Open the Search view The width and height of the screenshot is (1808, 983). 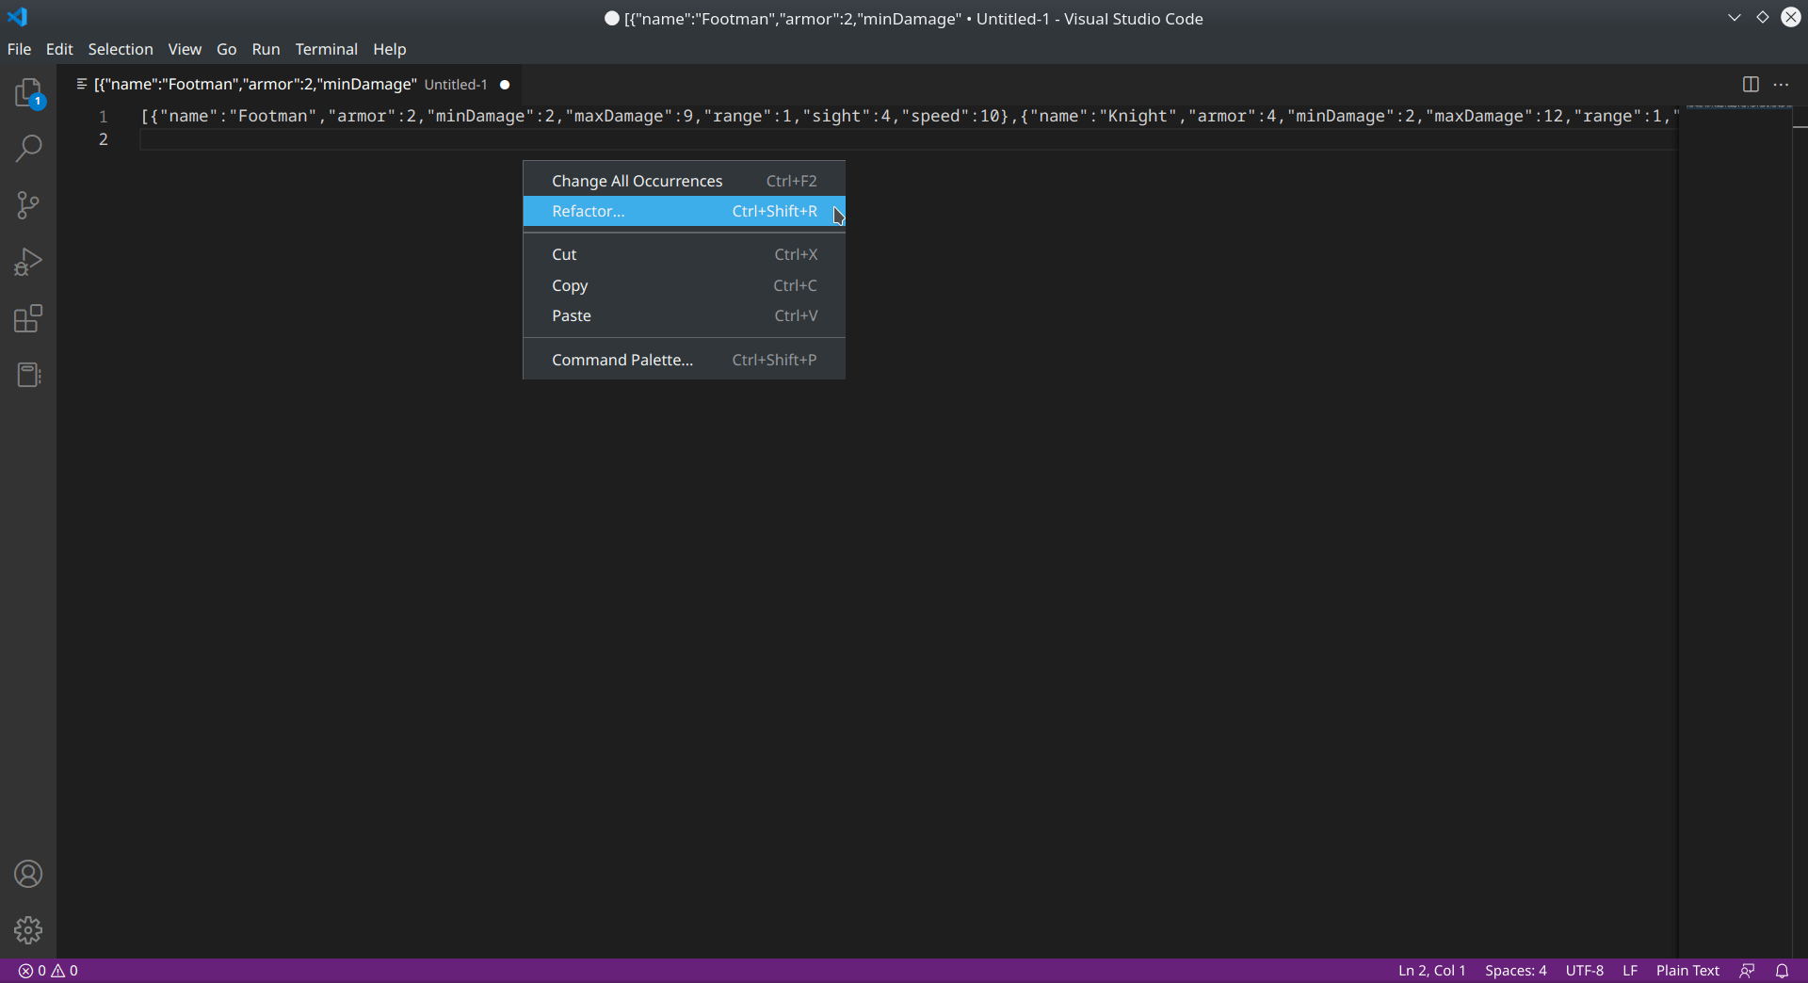coord(28,149)
